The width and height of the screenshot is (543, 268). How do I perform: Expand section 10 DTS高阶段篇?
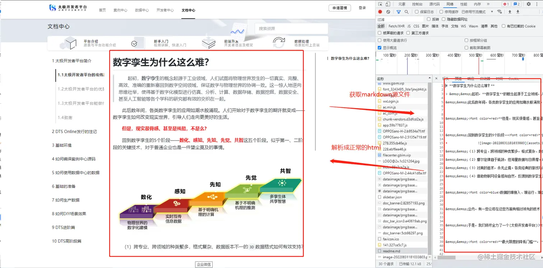pyautogui.click(x=66, y=241)
